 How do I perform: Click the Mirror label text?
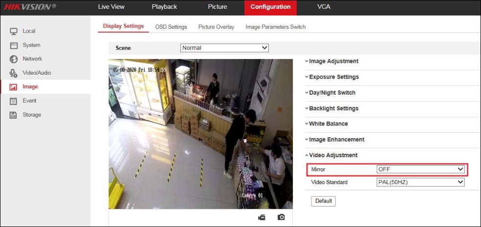[318, 169]
